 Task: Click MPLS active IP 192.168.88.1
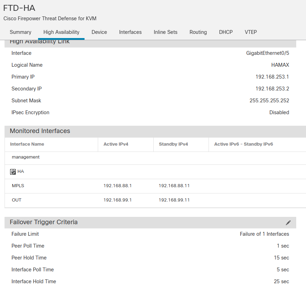(117, 186)
